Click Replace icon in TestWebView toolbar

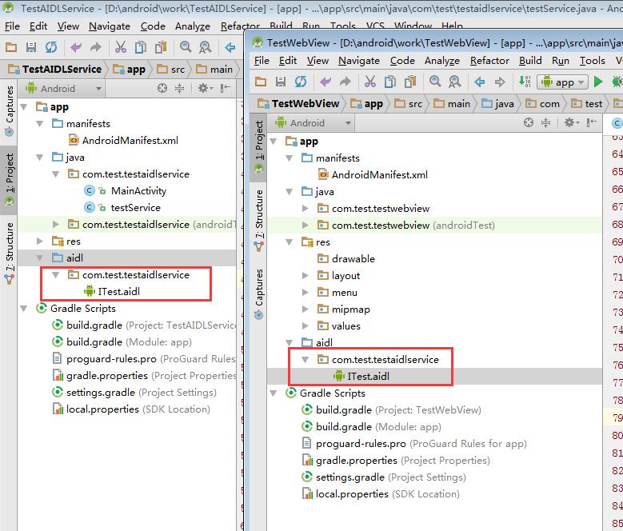pos(454,82)
